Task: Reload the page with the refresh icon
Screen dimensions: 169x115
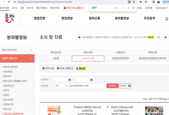Action: coord(9,2)
